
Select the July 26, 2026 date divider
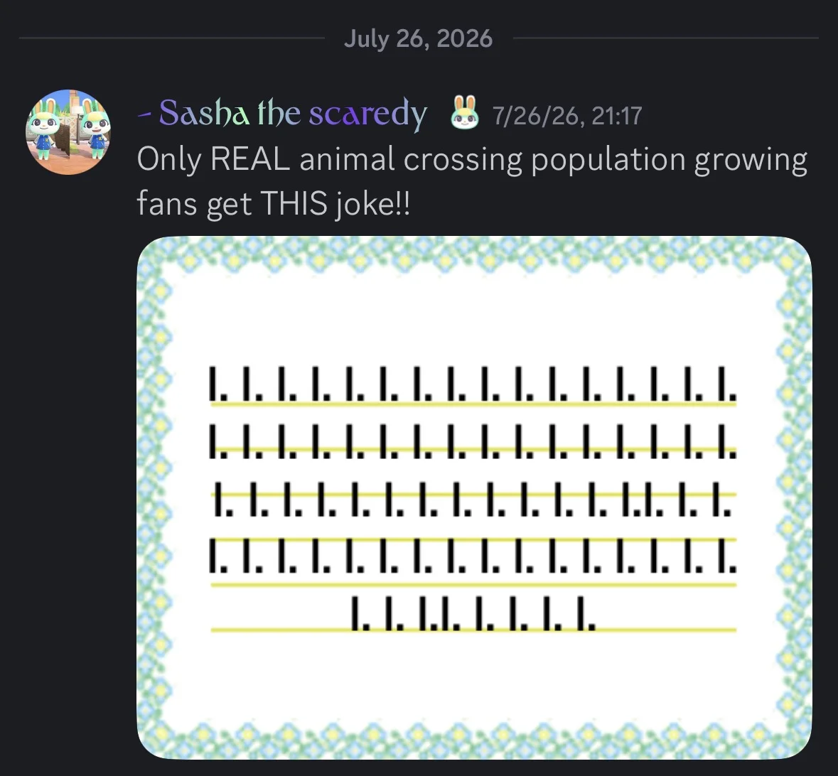click(x=419, y=38)
